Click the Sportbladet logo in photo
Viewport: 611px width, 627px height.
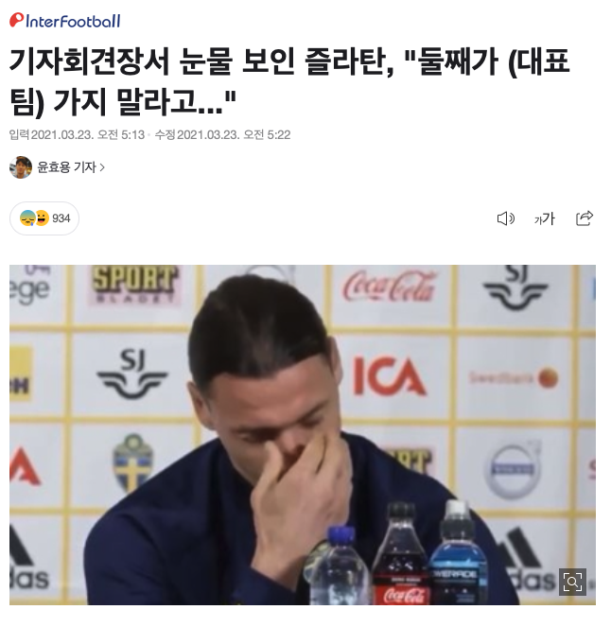click(134, 284)
